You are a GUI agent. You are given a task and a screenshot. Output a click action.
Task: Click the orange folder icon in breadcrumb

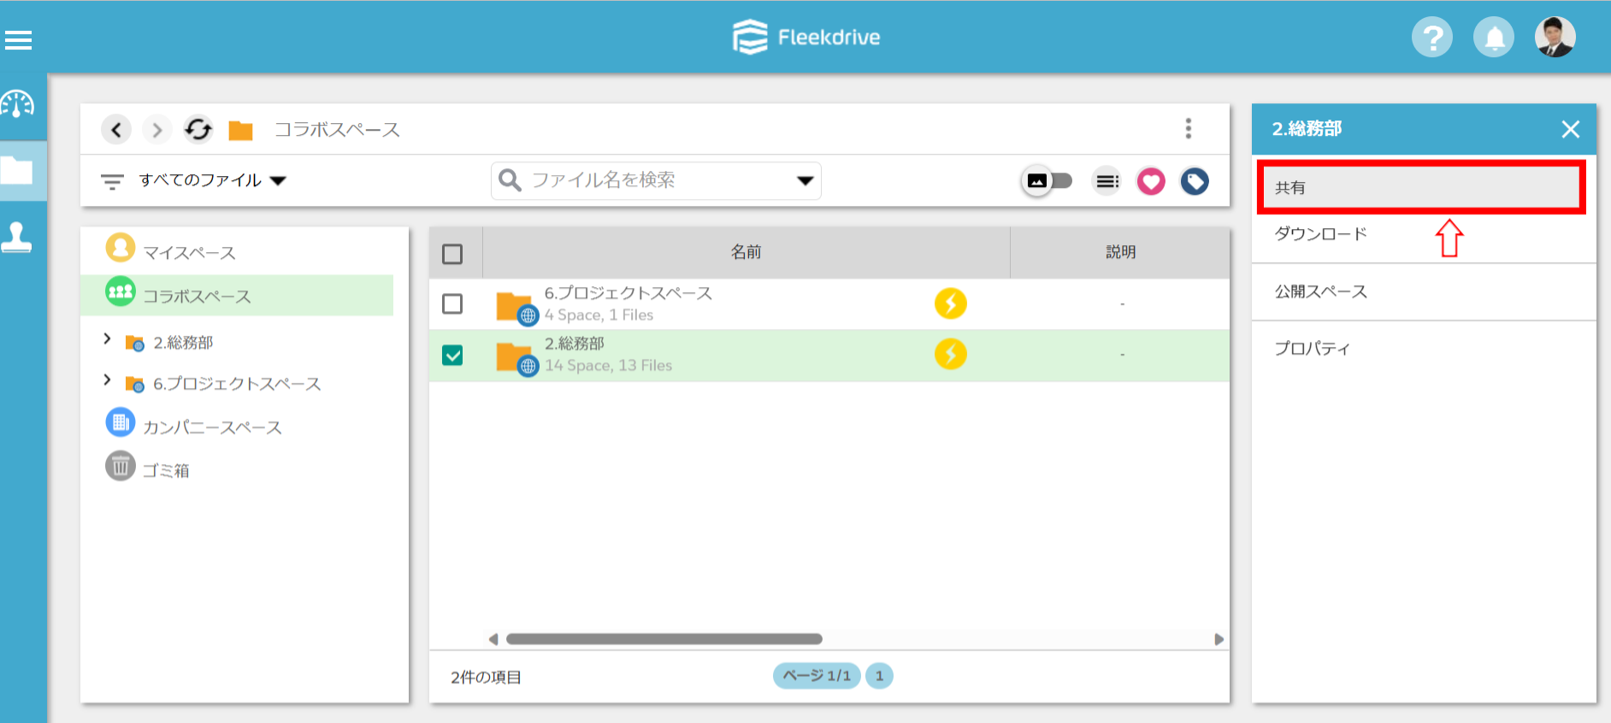(241, 130)
